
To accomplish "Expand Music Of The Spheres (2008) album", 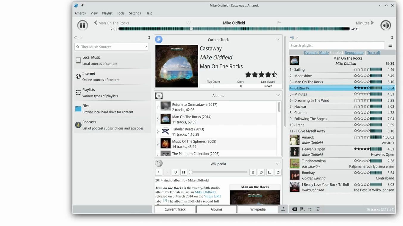I will coord(158,144).
